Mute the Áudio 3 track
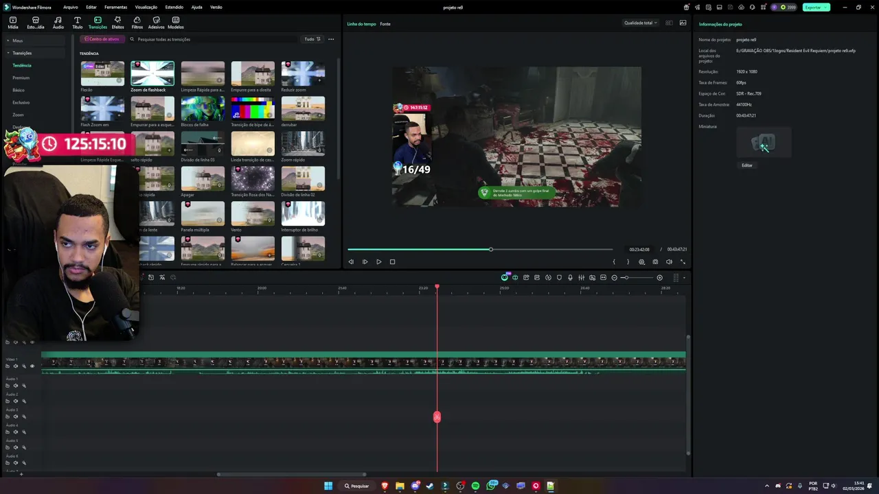This screenshot has width=879, height=494. (15, 416)
